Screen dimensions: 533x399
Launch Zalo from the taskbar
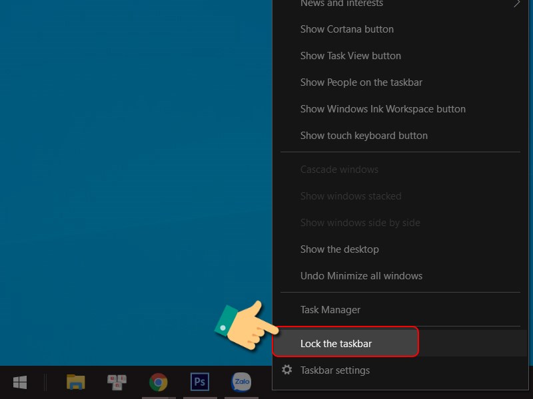click(x=241, y=382)
